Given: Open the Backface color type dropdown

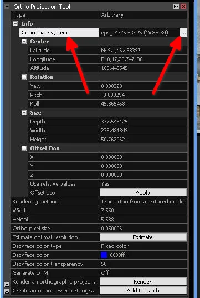Looking at the screenshot, I should [x=143, y=246].
